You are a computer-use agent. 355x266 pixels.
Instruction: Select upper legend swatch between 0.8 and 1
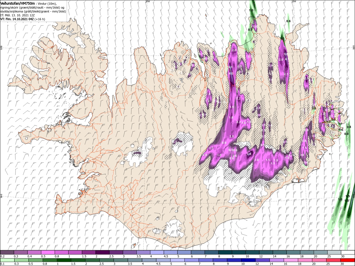click(61, 252)
